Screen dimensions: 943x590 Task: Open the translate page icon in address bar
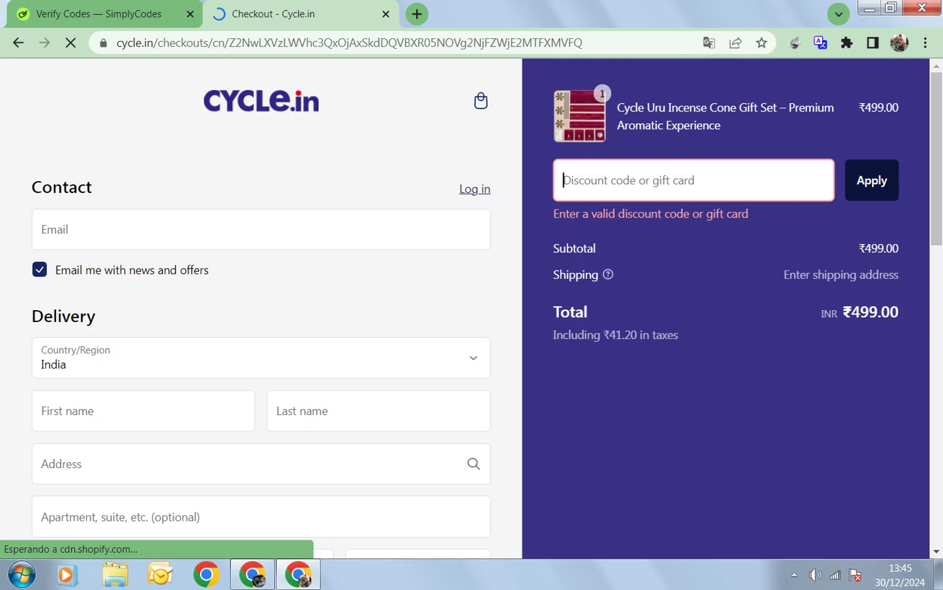(x=709, y=43)
